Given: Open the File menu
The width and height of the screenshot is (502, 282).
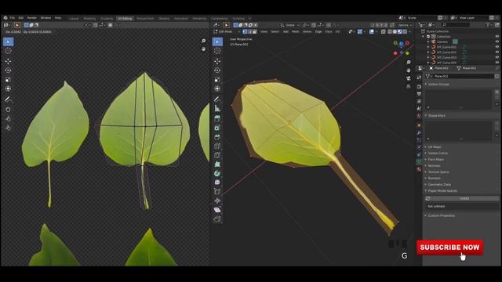Looking at the screenshot, I should click(x=13, y=18).
